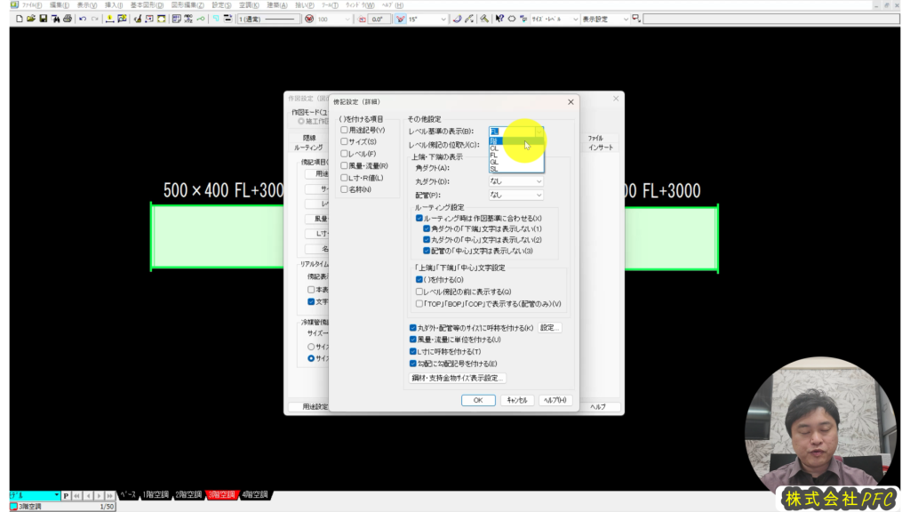This screenshot has height=512, width=910.
Task: Enable the サイズ(S) checkbox
Action: [344, 142]
